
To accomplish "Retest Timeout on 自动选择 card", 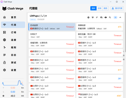I will click(x=70, y=27).
